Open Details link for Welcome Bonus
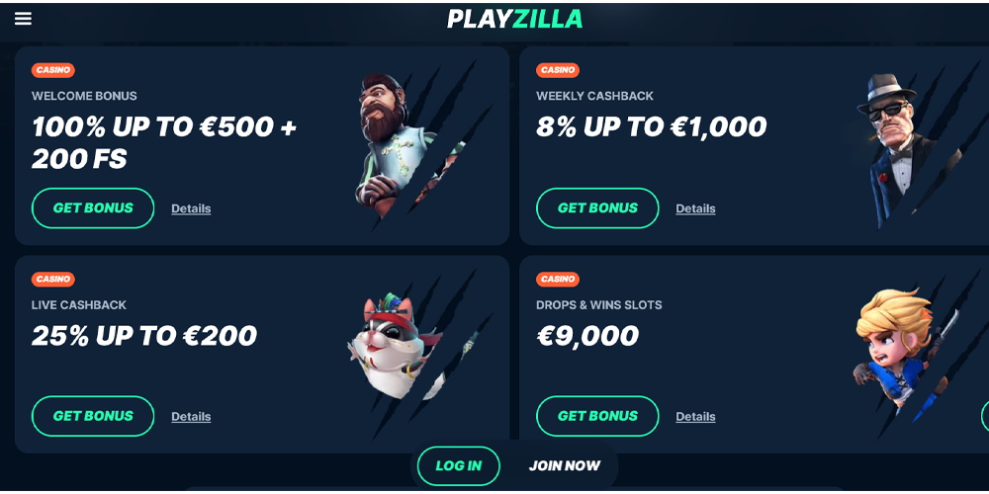This screenshot has width=989, height=494. (191, 208)
